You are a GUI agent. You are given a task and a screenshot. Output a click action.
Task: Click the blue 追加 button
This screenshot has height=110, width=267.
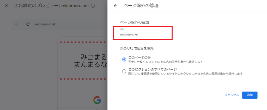tap(250, 95)
